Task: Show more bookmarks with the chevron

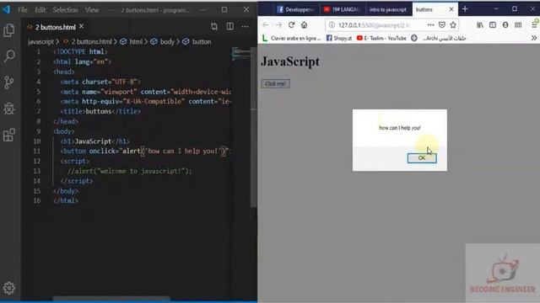Action: pos(534,38)
